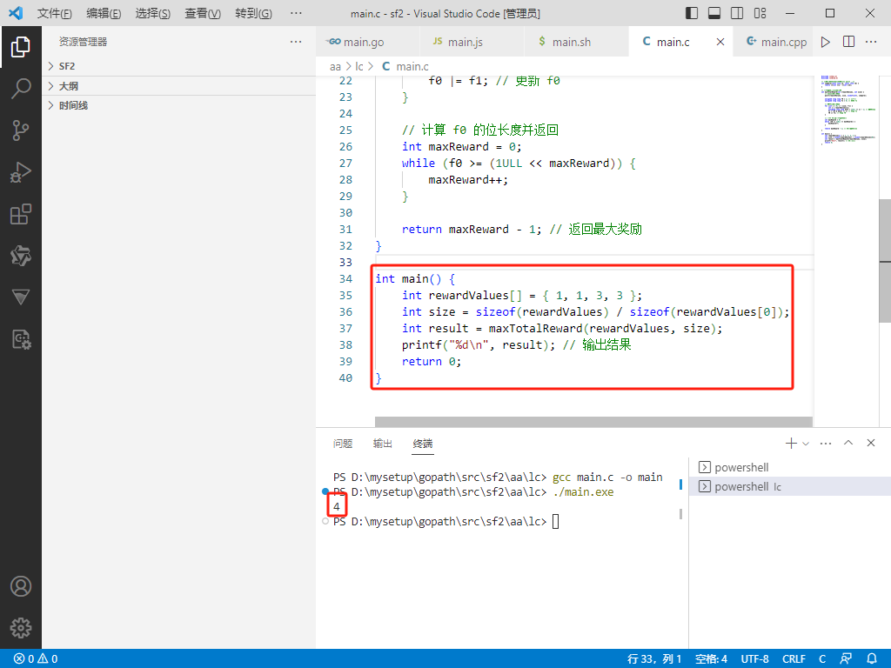Click the editor horizontal scrollbar
The width and height of the screenshot is (891, 668).
point(593,422)
